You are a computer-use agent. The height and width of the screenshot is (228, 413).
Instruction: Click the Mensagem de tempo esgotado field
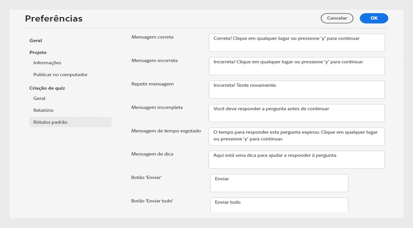297,136
